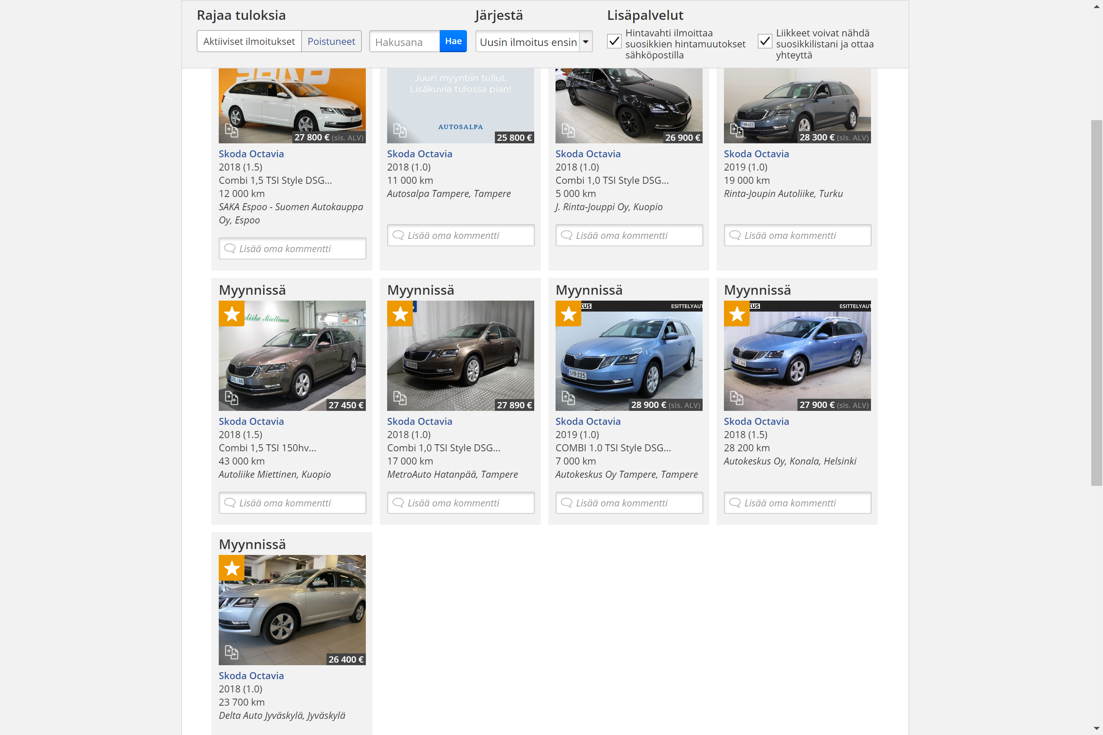Click star on 27 900 € Helsinki Octavia
Screen dimensions: 1103x735
(737, 313)
